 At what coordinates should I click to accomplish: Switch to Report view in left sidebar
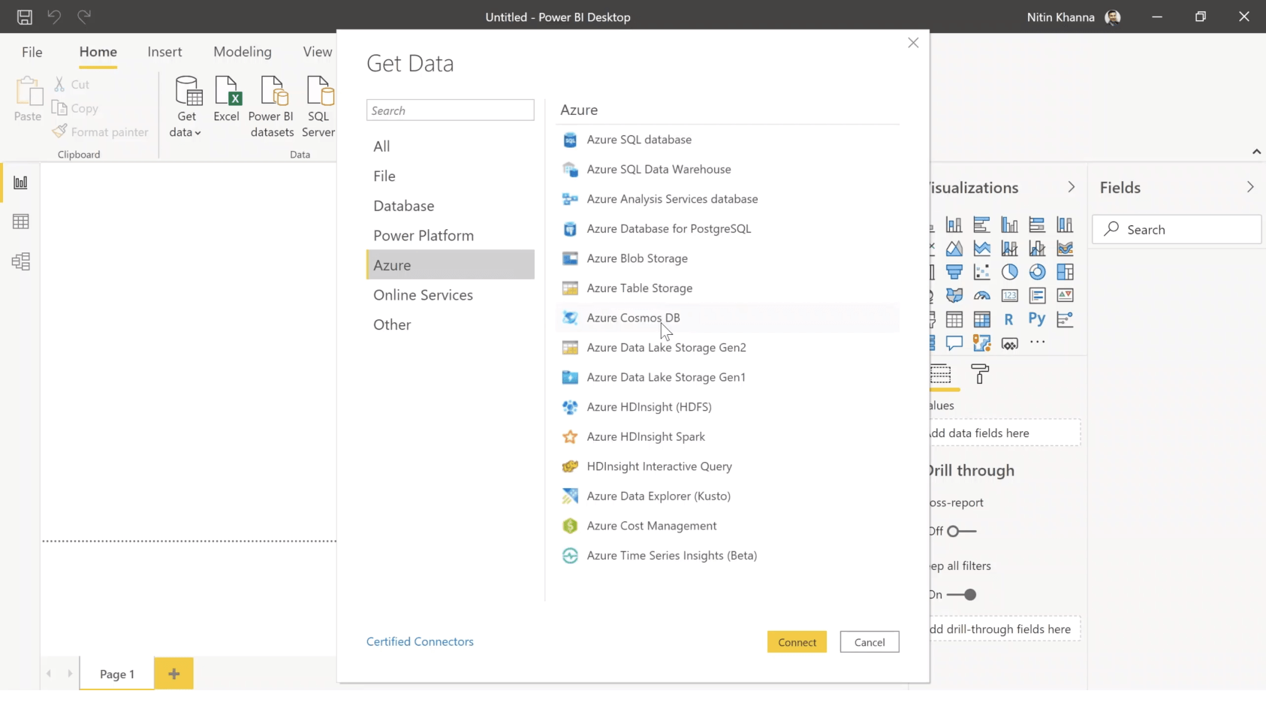tap(20, 183)
